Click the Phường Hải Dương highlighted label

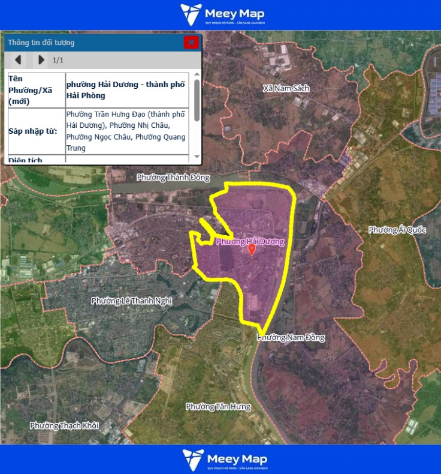coord(250,241)
